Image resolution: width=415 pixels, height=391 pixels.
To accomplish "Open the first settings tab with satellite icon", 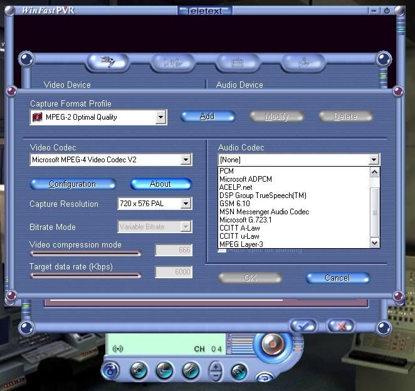I will (x=108, y=62).
